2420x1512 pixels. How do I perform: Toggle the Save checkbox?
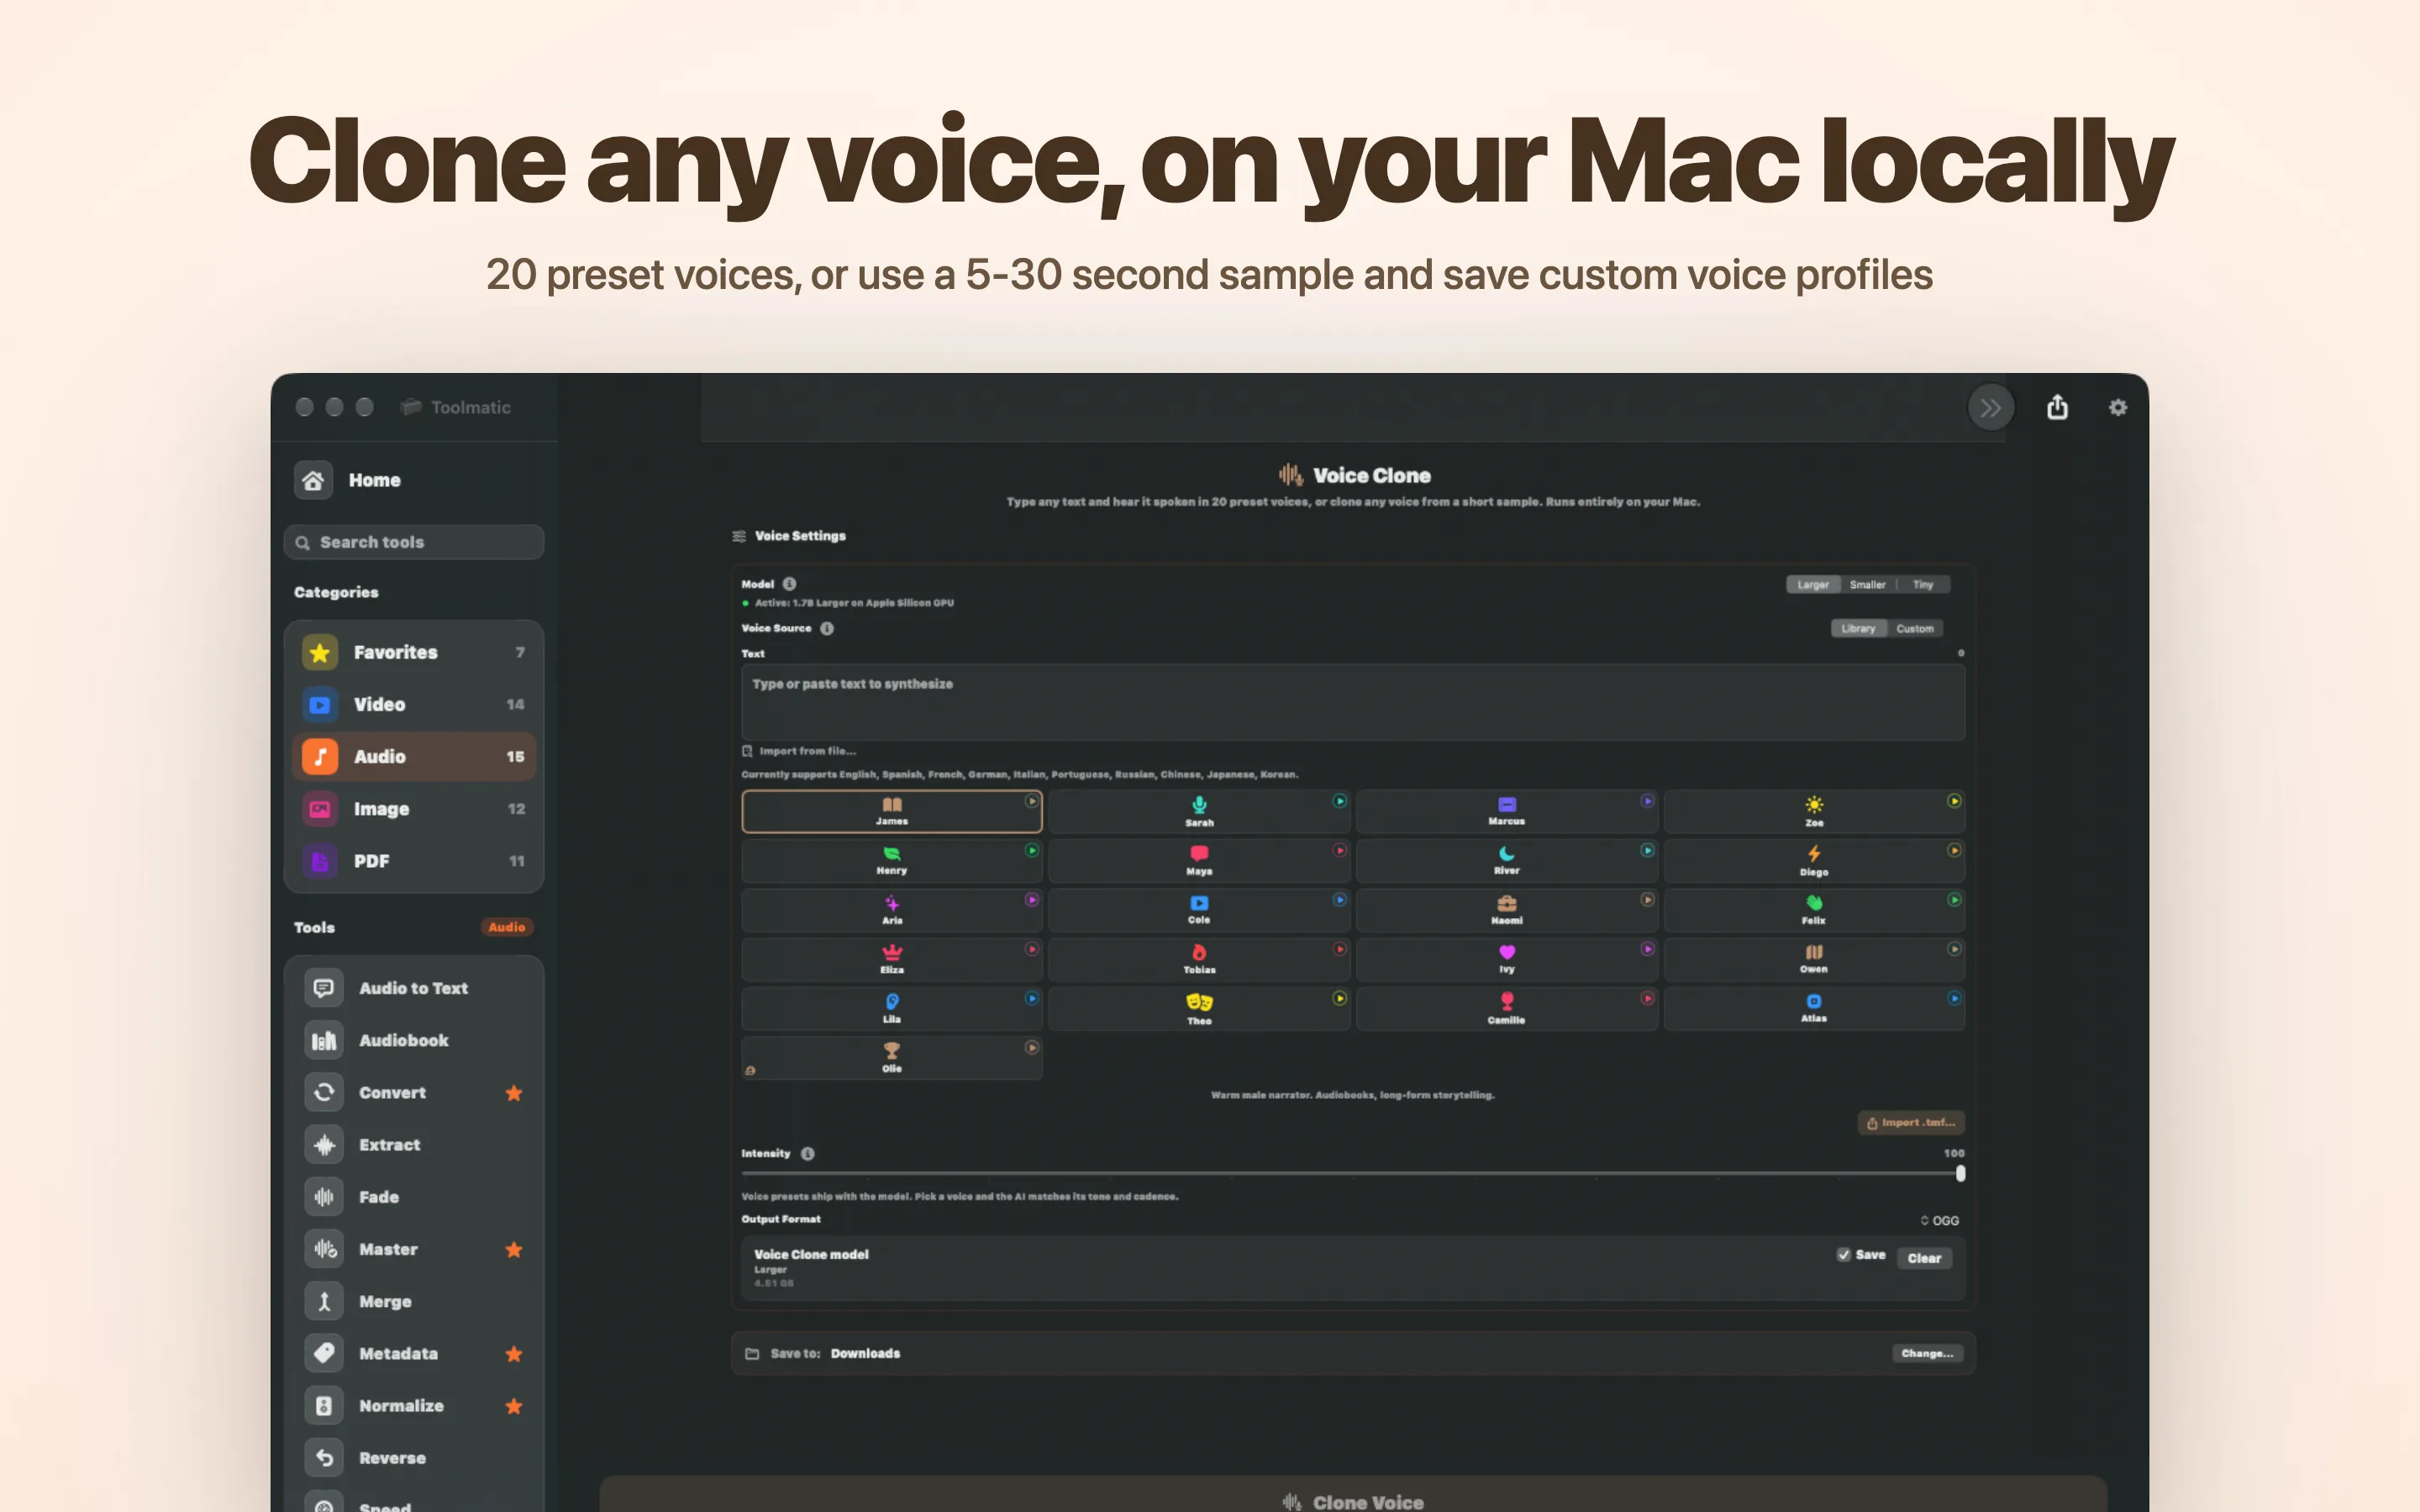point(1843,1254)
